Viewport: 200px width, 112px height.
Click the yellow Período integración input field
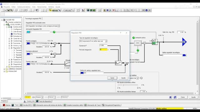103,50
